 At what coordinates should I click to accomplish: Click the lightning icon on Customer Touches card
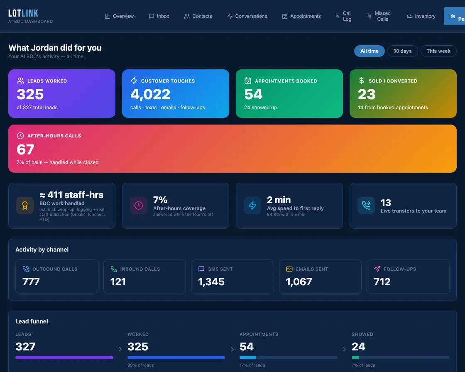click(134, 81)
